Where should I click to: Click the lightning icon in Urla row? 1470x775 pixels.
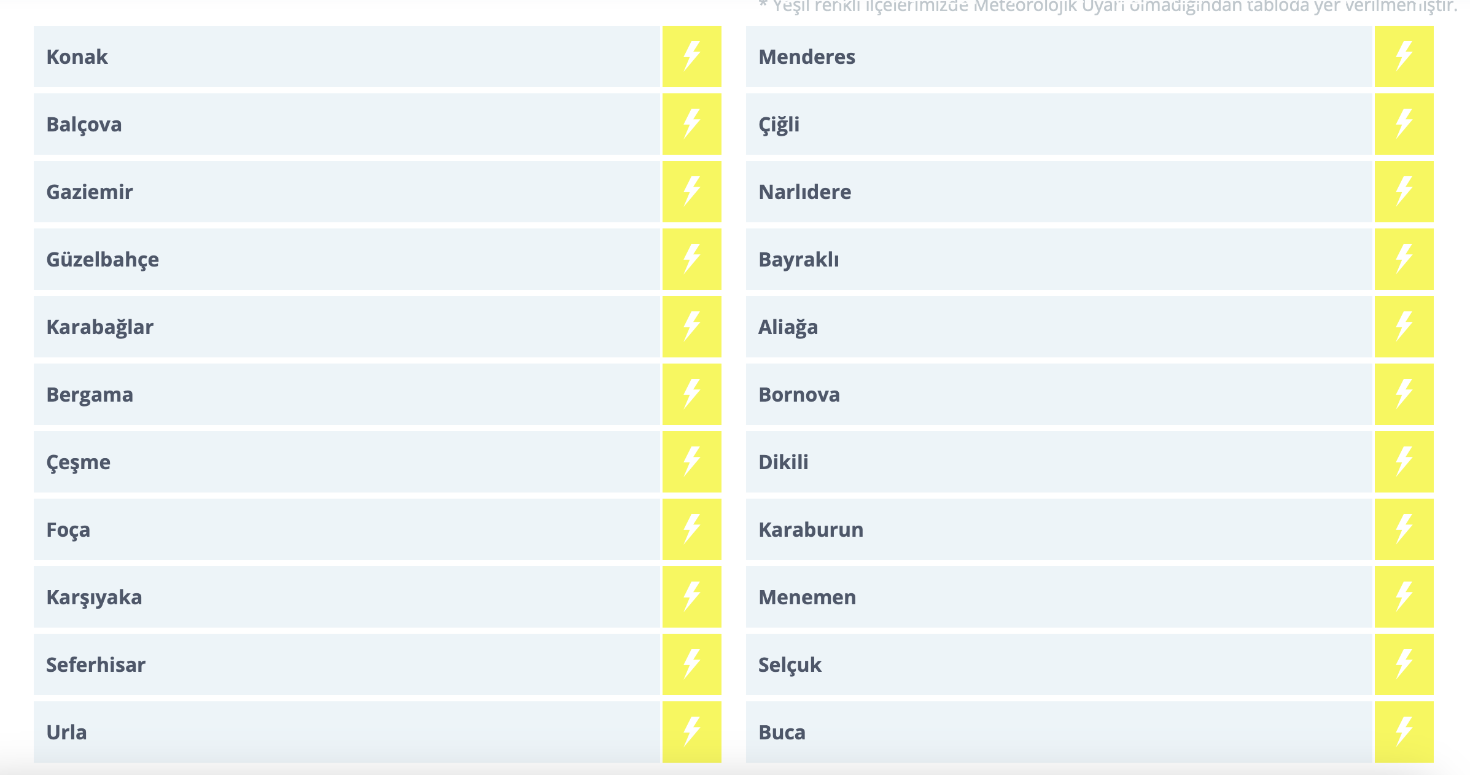point(691,732)
